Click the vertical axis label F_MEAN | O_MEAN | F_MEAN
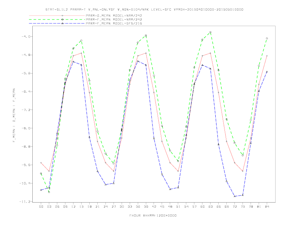This screenshot has height=225, width=291. click(x=14, y=115)
